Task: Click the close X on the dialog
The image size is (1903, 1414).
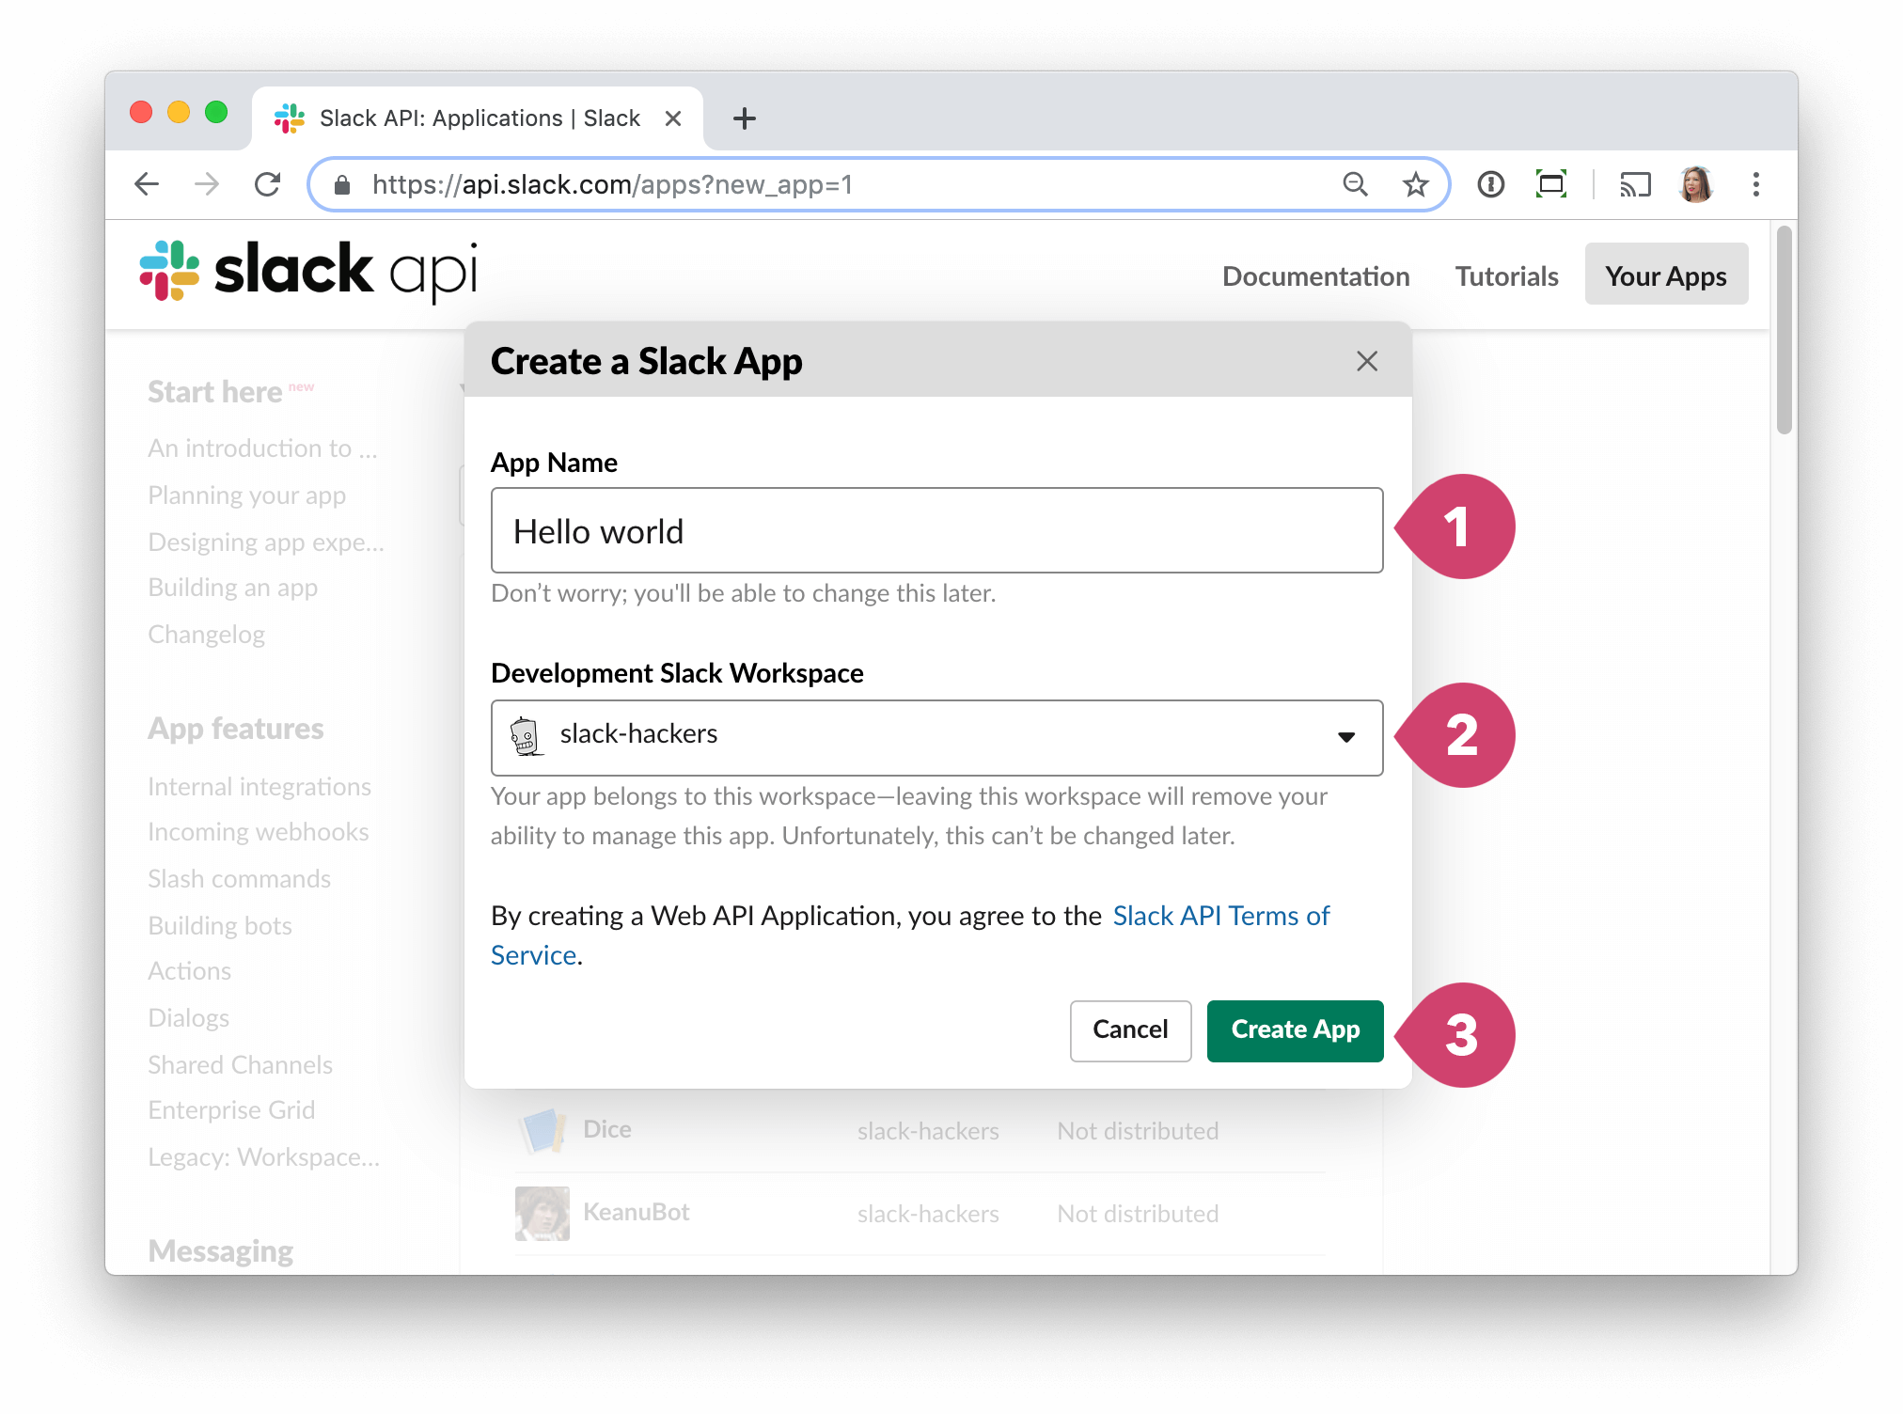Action: tap(1365, 359)
